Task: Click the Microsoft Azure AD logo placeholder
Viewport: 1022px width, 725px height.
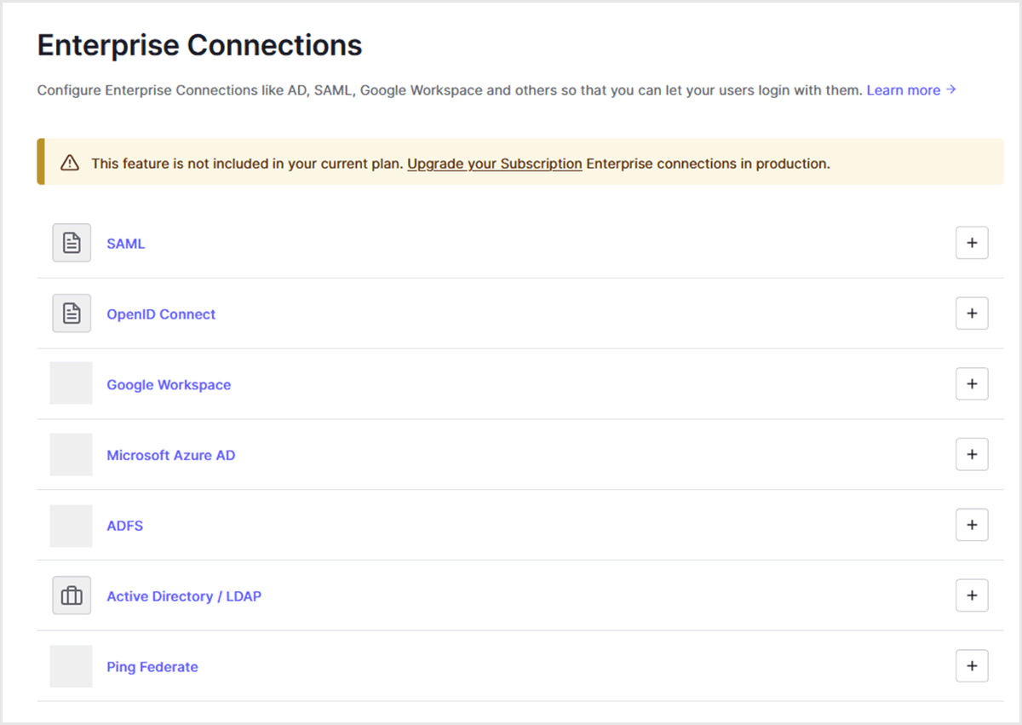Action: pos(72,454)
